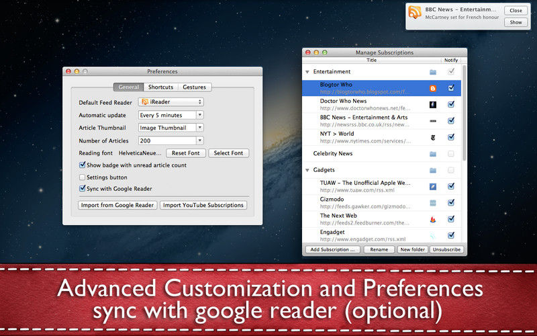Image resolution: width=537 pixels, height=336 pixels.
Task: Select the NYT > World subscription row
Action: (381, 137)
